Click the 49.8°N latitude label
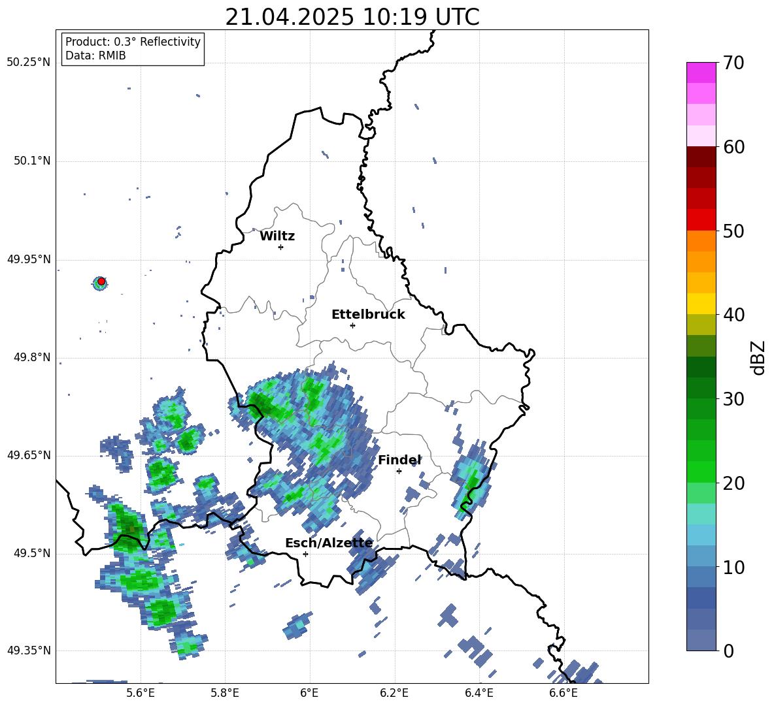 (x=32, y=357)
